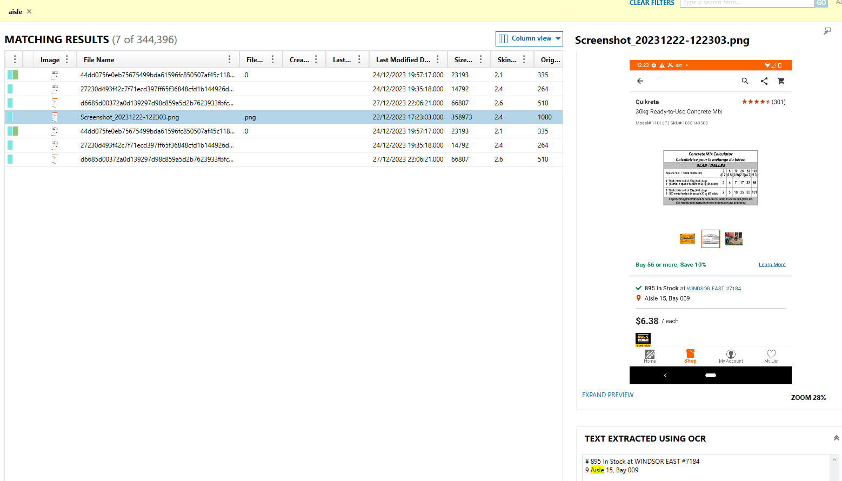Sort by the Last Modified D... column header

(x=403, y=60)
